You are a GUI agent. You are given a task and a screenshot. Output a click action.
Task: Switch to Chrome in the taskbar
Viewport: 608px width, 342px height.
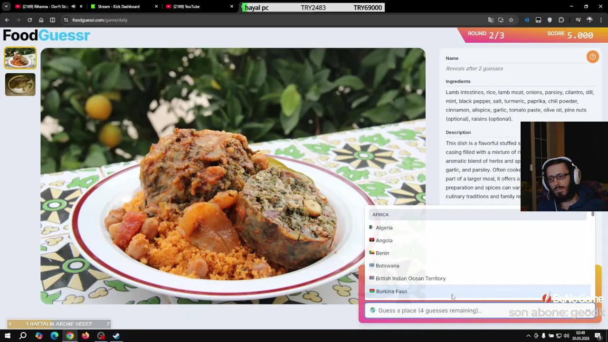click(70, 336)
